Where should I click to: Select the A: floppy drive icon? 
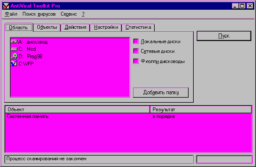pos(14,41)
